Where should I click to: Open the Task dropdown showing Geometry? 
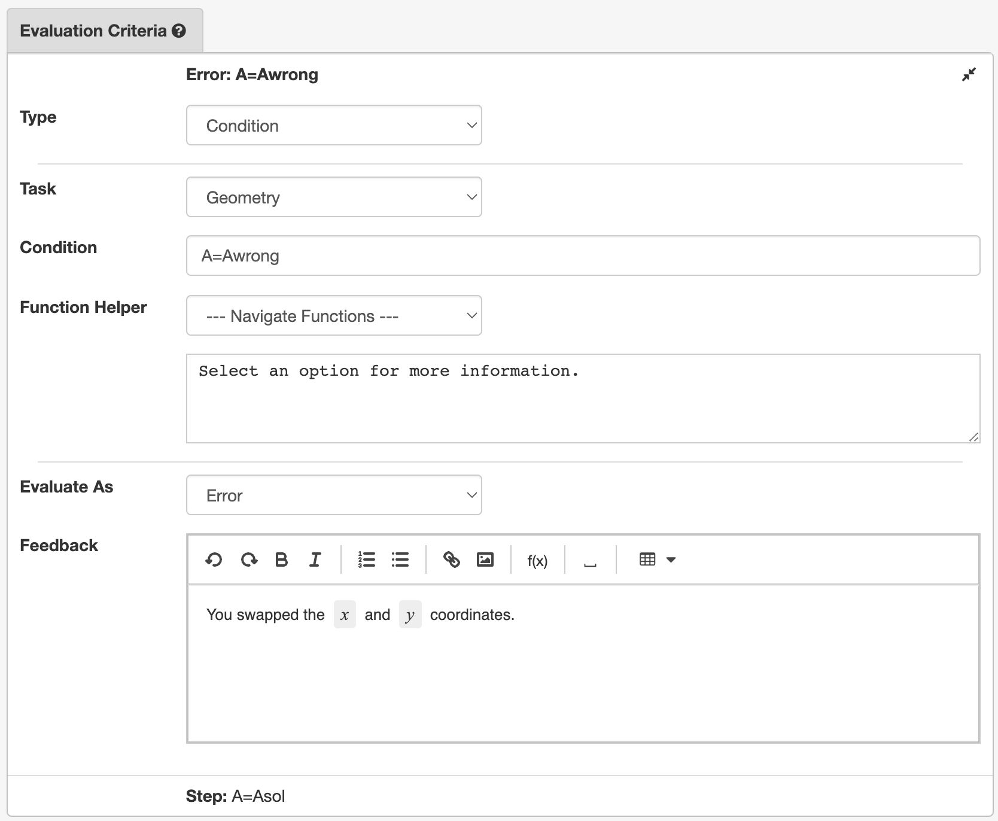point(334,196)
